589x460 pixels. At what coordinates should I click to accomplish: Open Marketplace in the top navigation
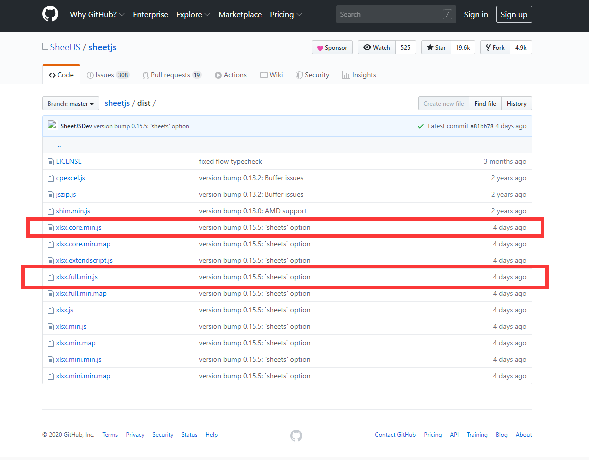(x=240, y=14)
